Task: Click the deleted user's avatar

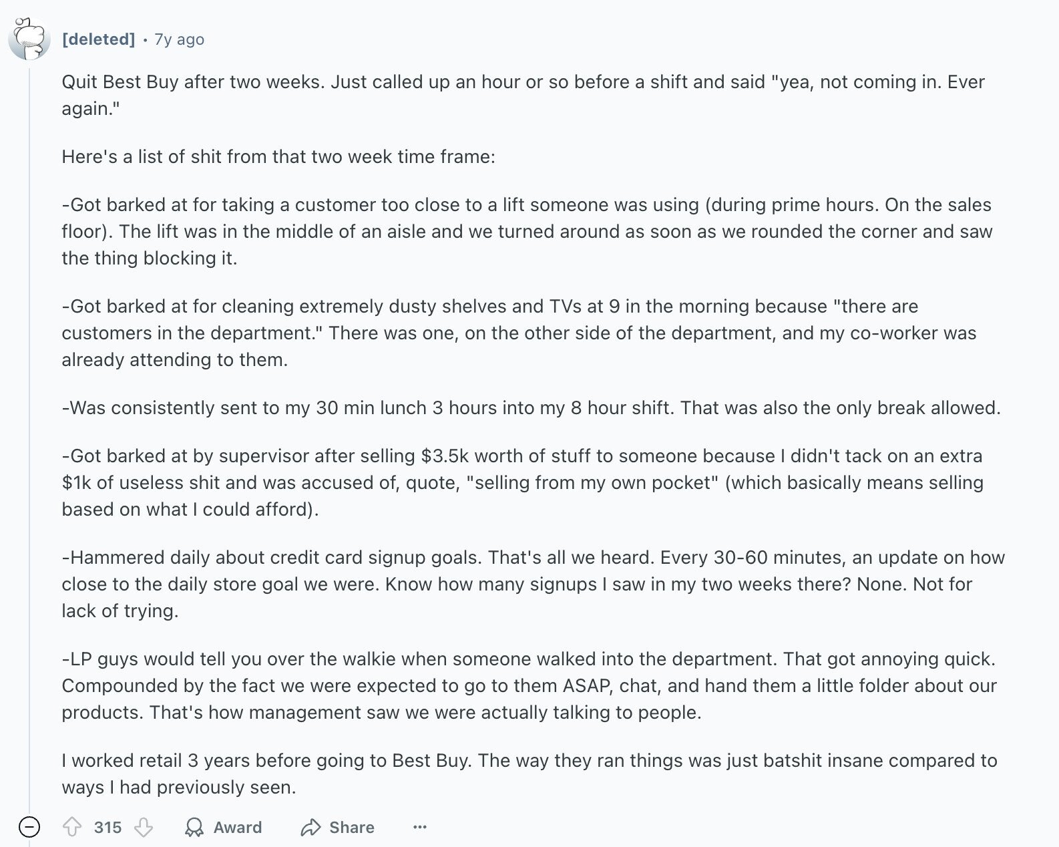Action: pyautogui.click(x=29, y=39)
